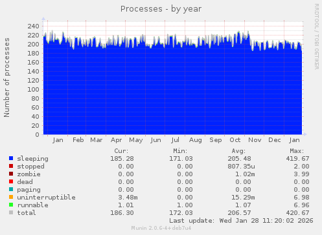This screenshot has height=235, width=322.
Task: Click the 'Apr' month axis label
Action: [x=116, y=140]
